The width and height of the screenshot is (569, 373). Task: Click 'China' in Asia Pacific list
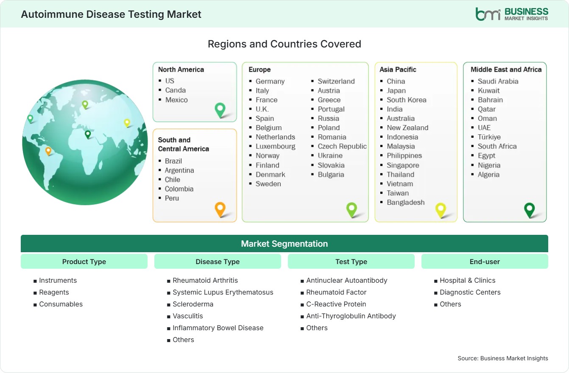click(396, 81)
